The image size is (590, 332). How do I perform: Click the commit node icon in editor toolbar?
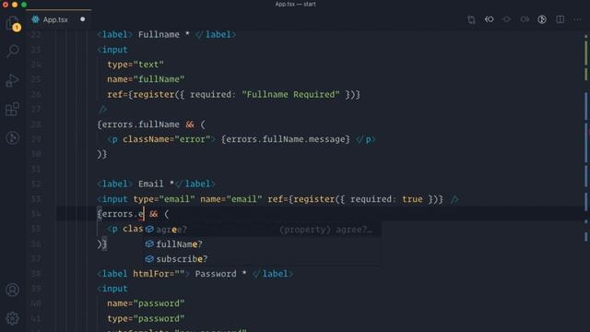coord(506,19)
